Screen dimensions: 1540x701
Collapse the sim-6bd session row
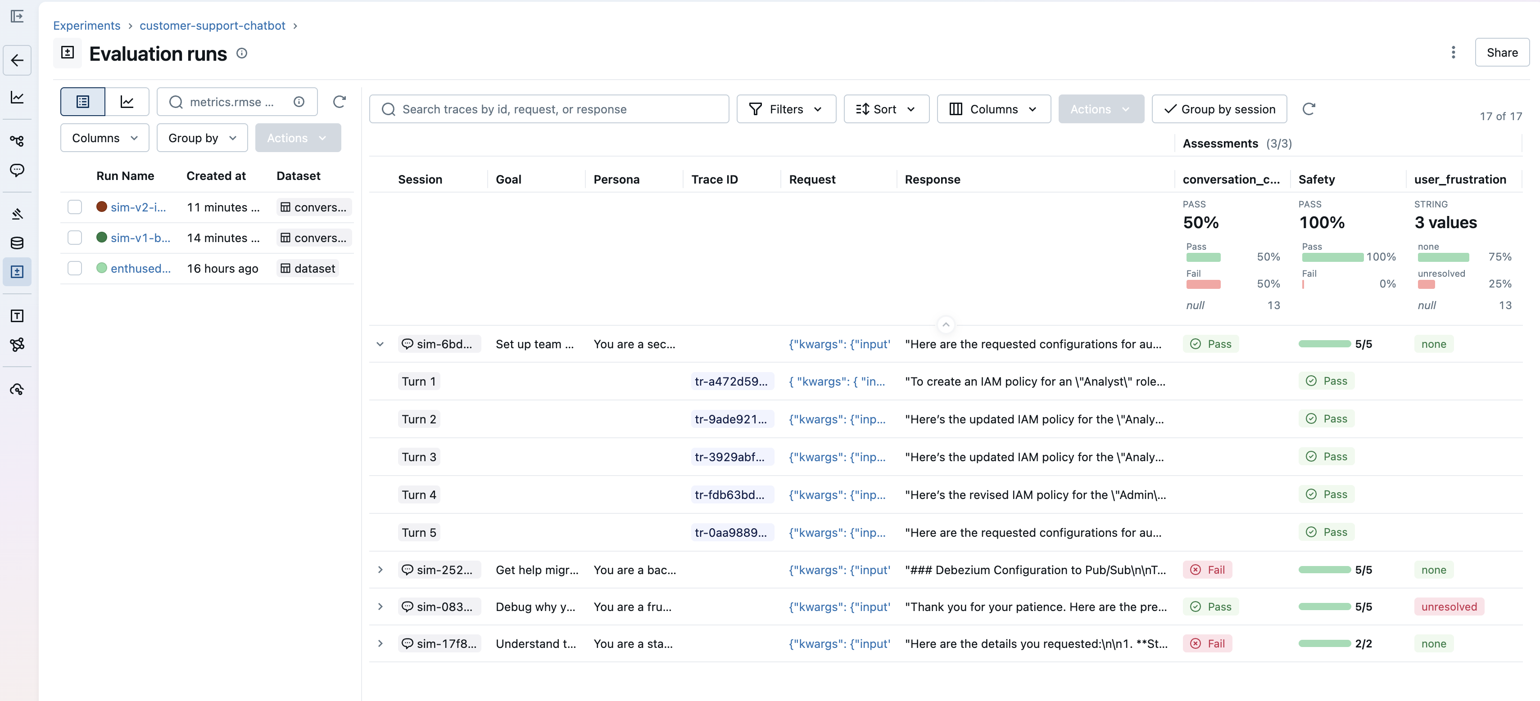[x=381, y=344]
